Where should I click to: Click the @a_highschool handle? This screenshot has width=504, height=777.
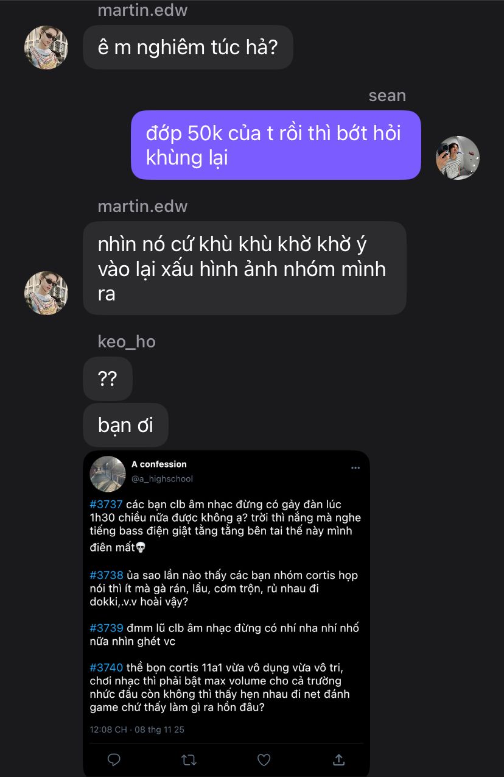162,479
